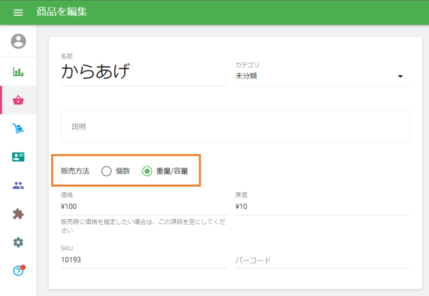Open the hamburger navigation menu
The image size is (429, 296).
(x=18, y=12)
